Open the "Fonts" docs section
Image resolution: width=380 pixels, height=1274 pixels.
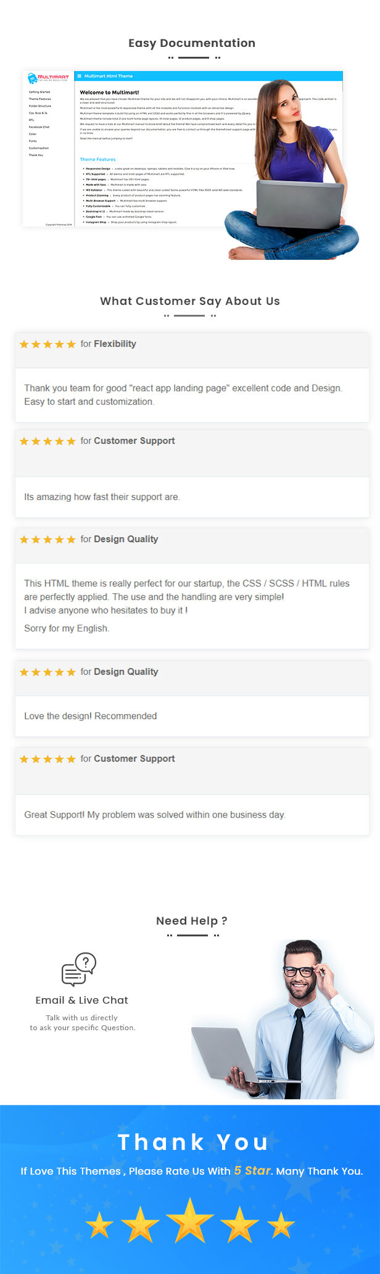pyautogui.click(x=31, y=141)
